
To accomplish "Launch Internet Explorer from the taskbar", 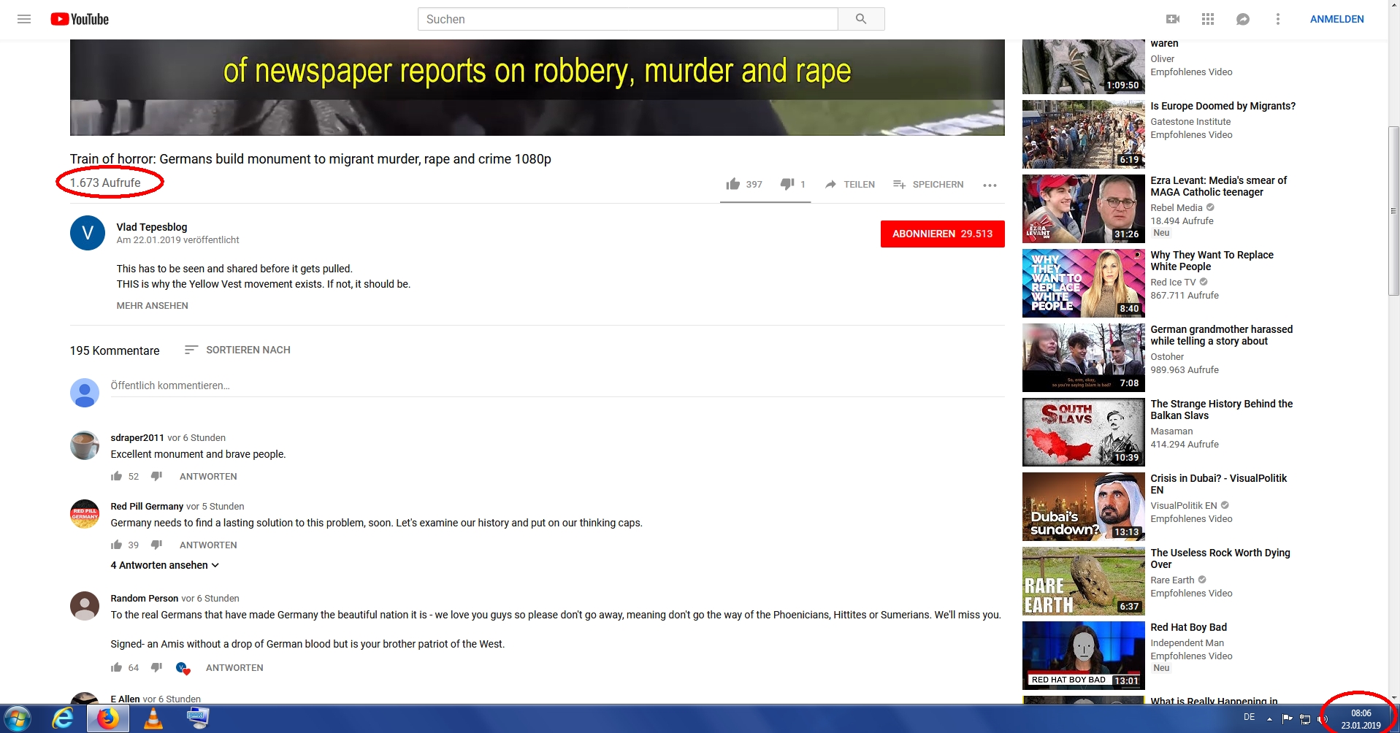I will coord(63,719).
